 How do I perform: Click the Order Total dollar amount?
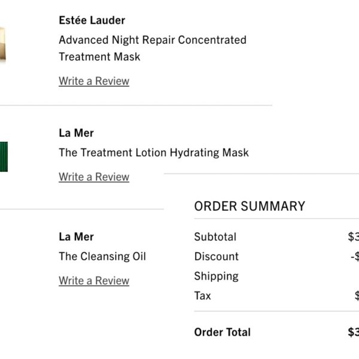coord(353,332)
